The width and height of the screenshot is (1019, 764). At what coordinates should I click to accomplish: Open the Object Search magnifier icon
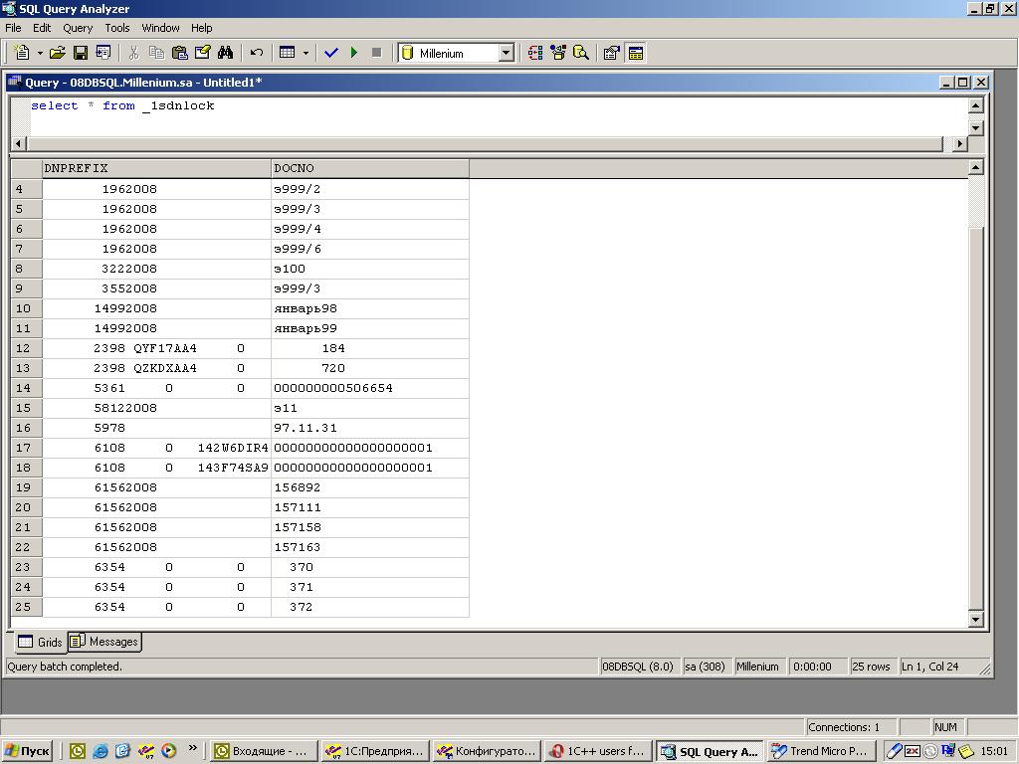click(581, 53)
